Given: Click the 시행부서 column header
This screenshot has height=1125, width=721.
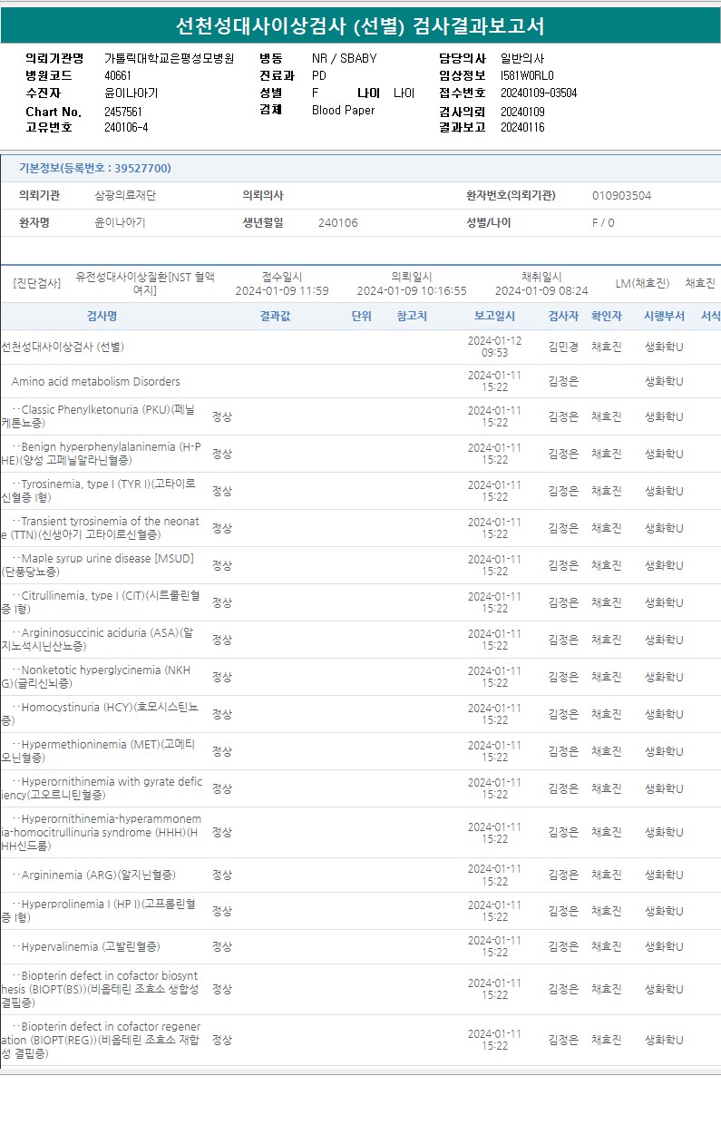Looking at the screenshot, I should (x=664, y=316).
